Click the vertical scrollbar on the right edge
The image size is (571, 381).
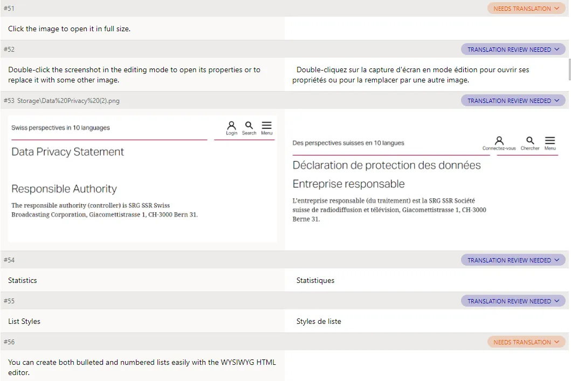coord(569,70)
